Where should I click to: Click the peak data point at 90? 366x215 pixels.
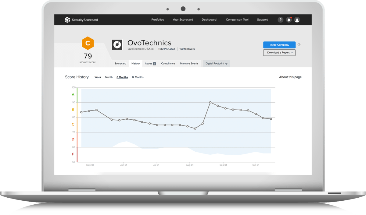point(210,102)
